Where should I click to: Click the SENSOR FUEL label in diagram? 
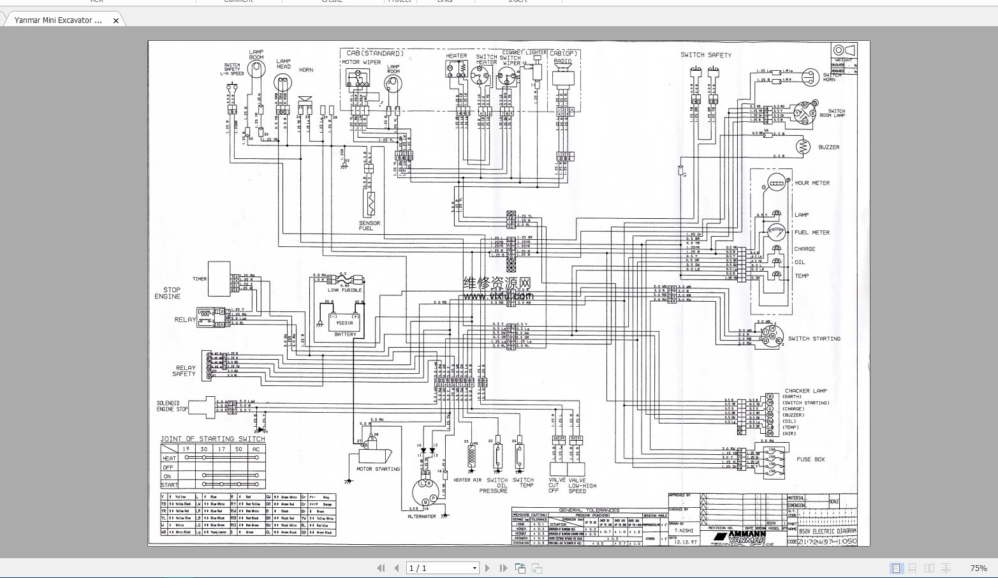(x=369, y=226)
